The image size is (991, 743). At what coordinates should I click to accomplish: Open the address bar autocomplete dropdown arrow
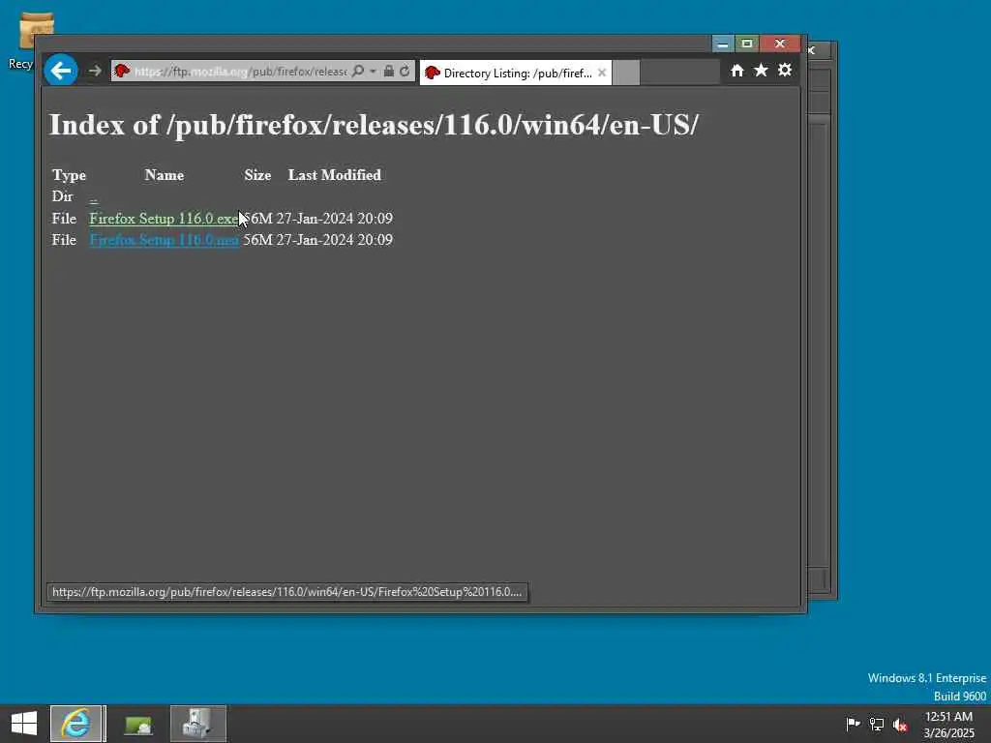[x=373, y=71]
